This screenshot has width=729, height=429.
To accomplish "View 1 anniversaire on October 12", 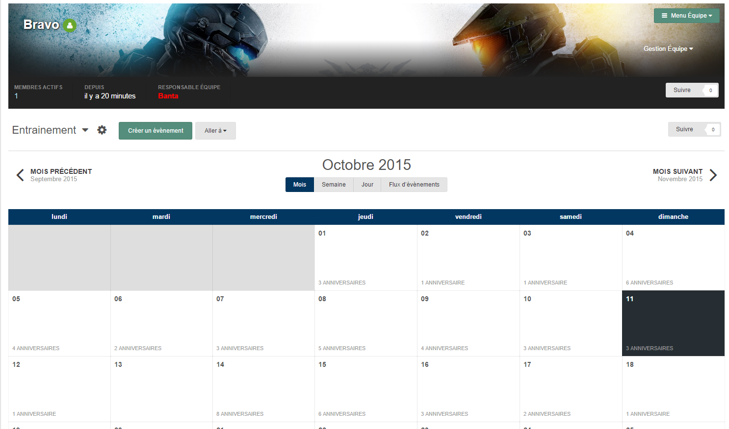I will pyautogui.click(x=34, y=414).
